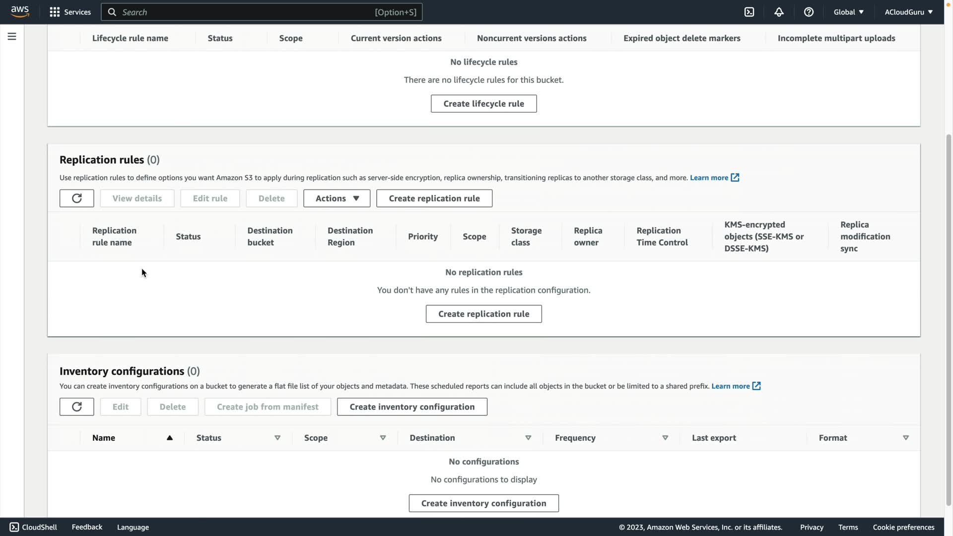Open the notifications bell

coord(779,12)
